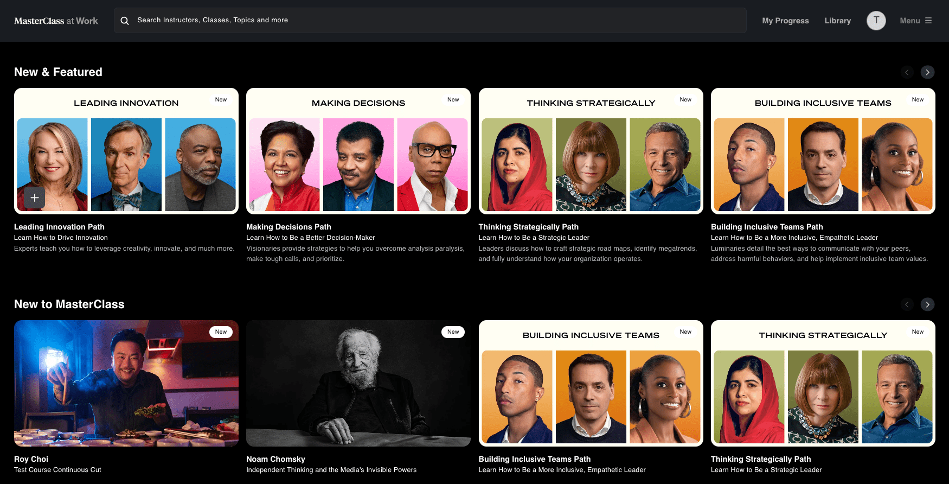The image size is (949, 484).
Task: Open Making Decisions card thumbnail
Action: coord(358,151)
